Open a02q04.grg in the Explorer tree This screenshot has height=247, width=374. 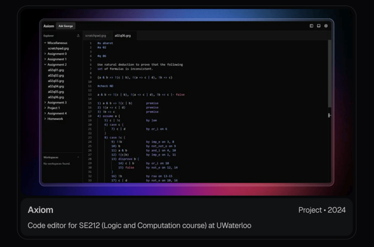(56, 86)
